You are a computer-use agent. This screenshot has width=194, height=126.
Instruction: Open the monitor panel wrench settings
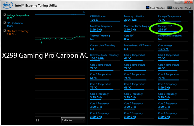pos(190,12)
